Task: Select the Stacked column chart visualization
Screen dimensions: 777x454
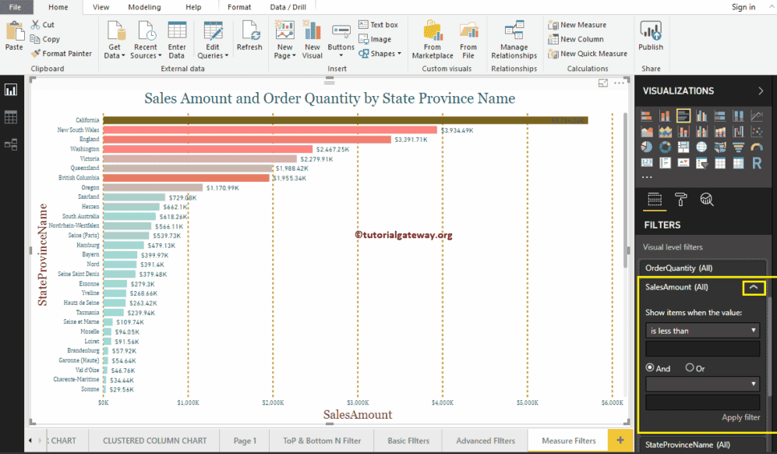Action: (x=665, y=116)
